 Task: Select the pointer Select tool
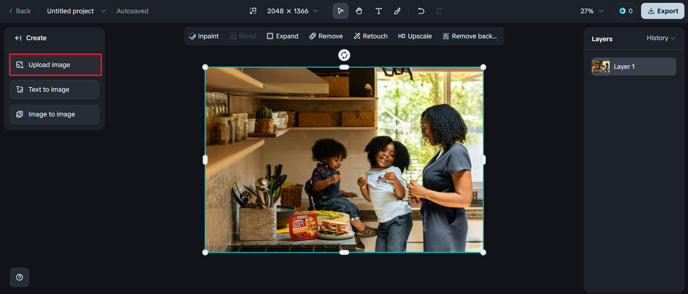[x=340, y=11]
